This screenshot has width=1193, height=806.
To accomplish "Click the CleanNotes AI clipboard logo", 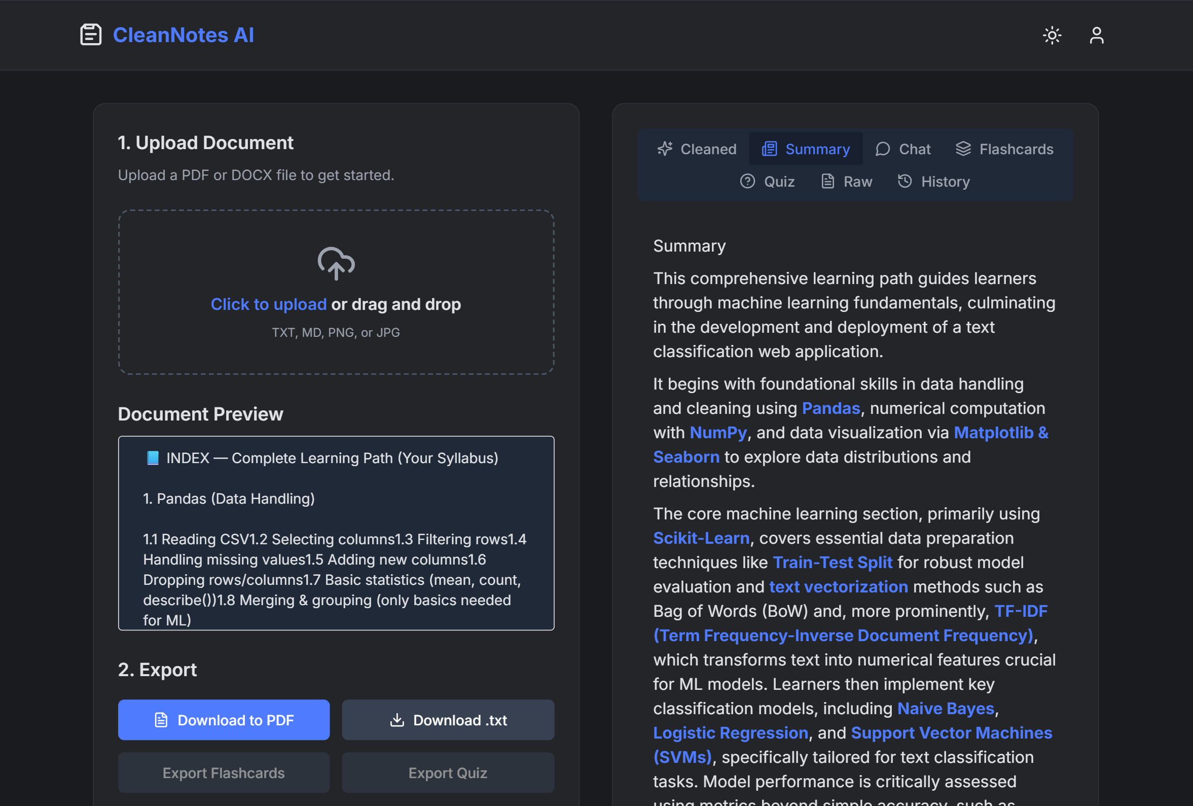I will click(91, 35).
